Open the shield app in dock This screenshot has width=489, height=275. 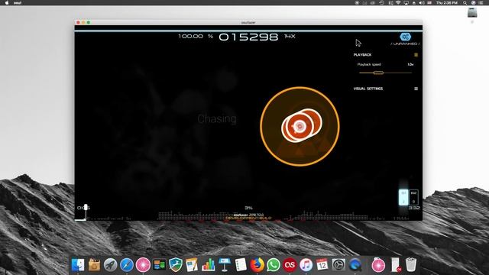click(176, 265)
